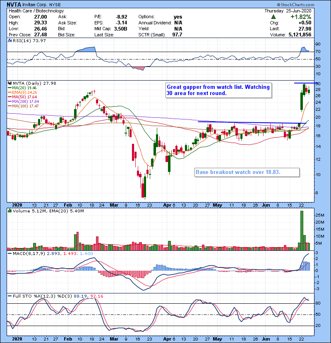Click the Volume 5.12M, EMA(20) 5.40M label
Viewport: 331px width, 343px height.
click(48, 211)
